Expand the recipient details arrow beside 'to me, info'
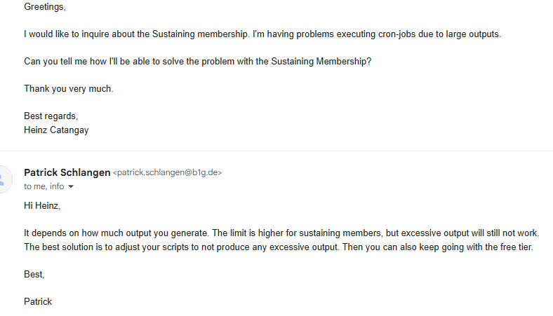 point(71,186)
